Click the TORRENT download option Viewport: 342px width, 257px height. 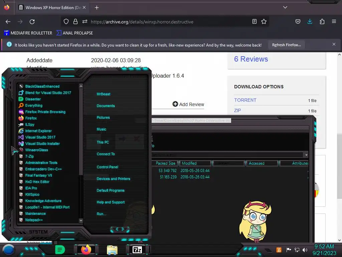245,100
